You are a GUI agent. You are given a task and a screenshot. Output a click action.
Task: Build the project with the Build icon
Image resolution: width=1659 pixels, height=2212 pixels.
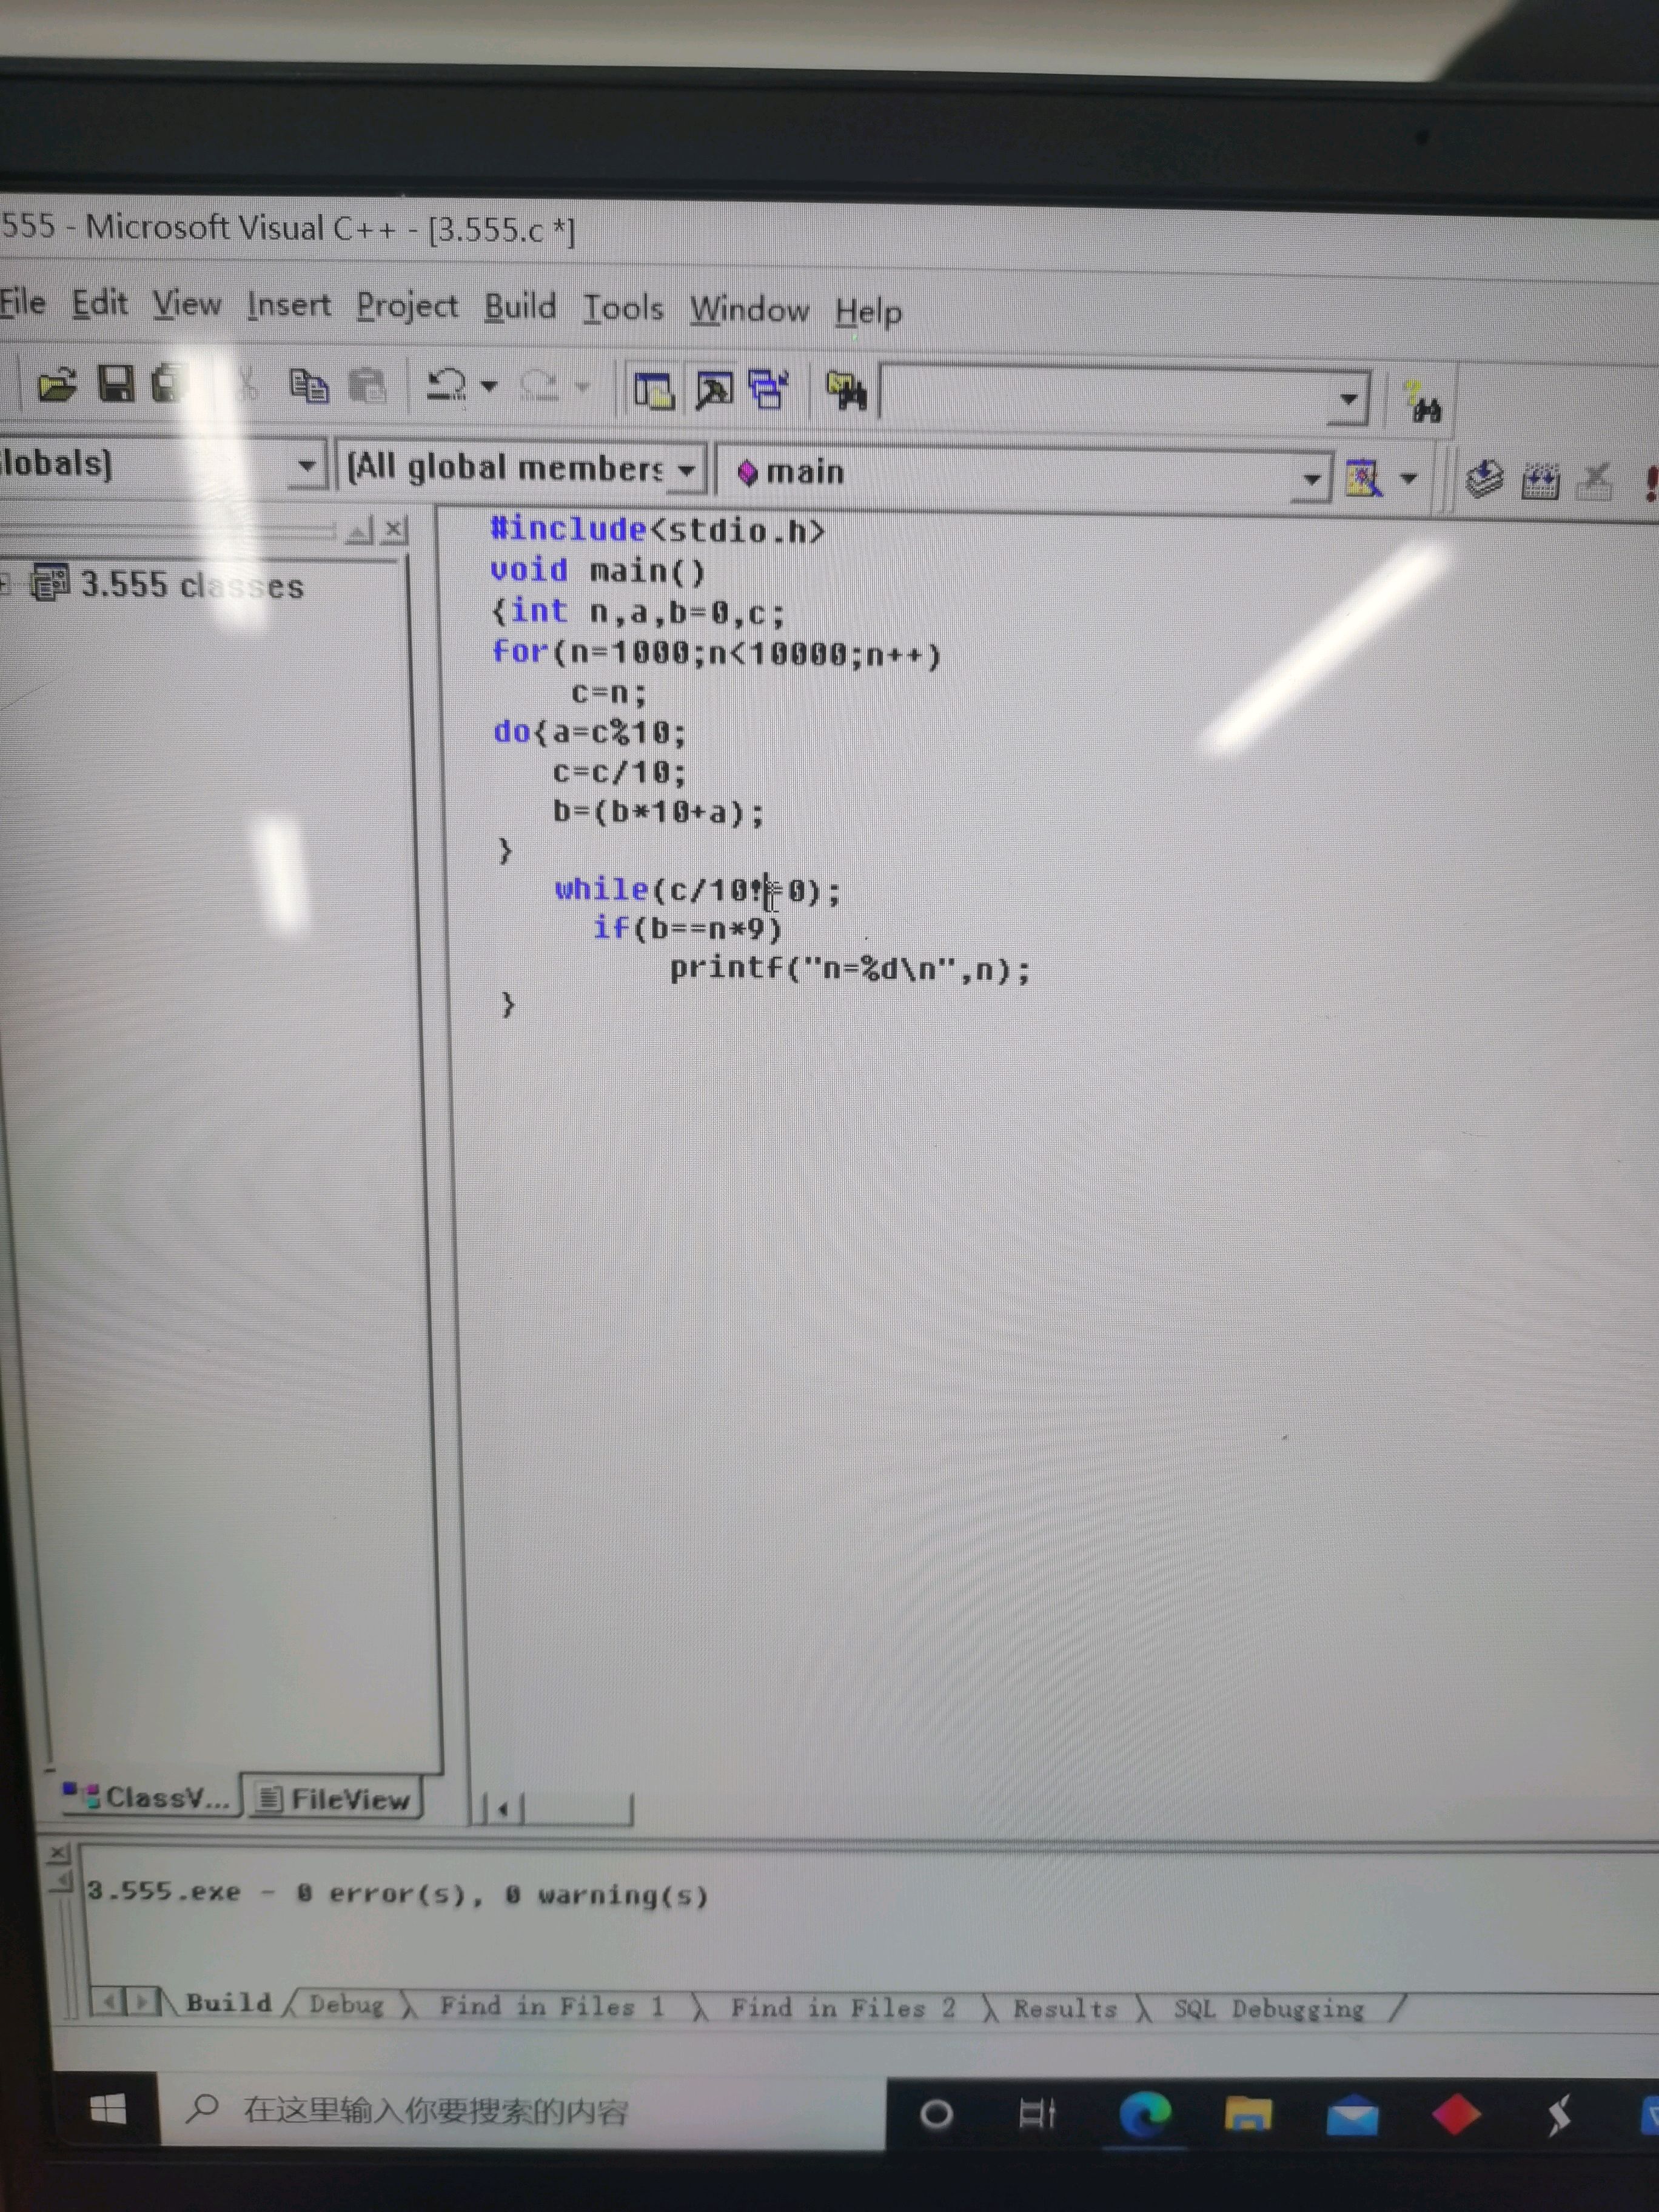coord(1540,481)
